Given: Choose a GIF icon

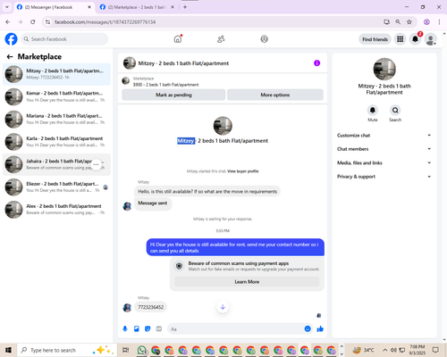Looking at the screenshot, I should point(159,328).
